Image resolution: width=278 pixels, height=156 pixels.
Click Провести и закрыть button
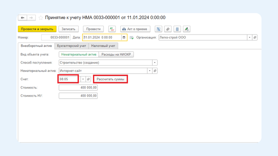(x=37, y=29)
